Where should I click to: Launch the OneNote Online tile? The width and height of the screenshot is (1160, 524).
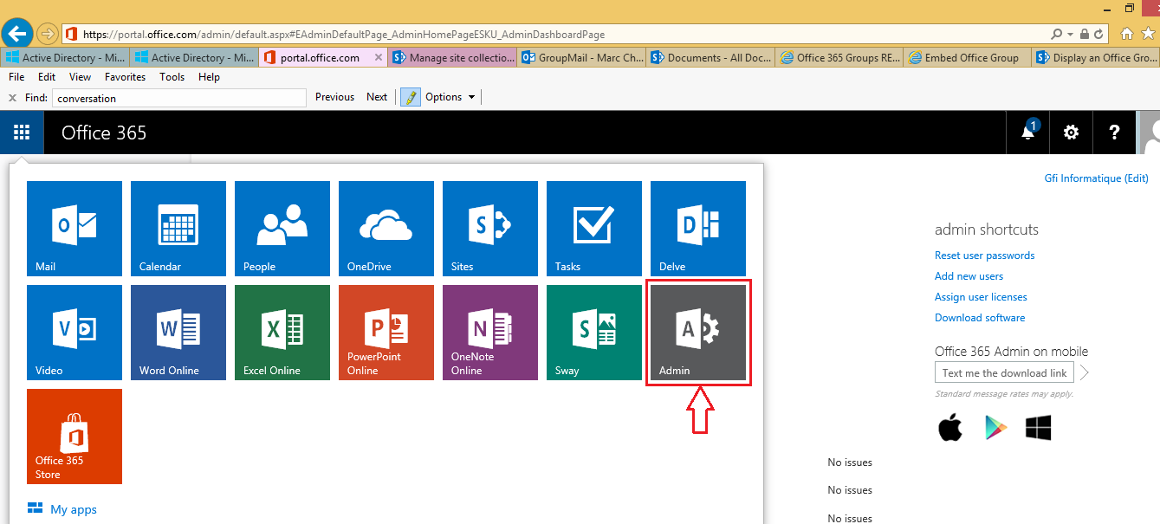(x=490, y=333)
